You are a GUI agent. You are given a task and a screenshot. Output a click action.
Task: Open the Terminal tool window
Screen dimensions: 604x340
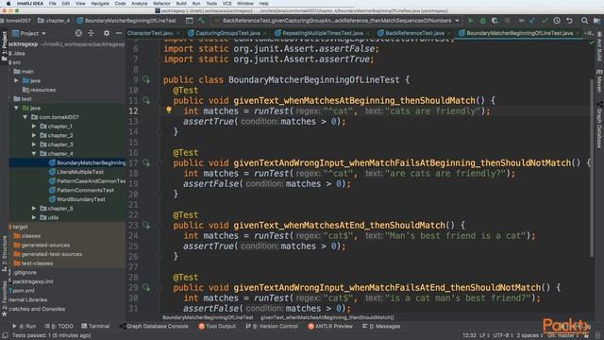click(95, 326)
